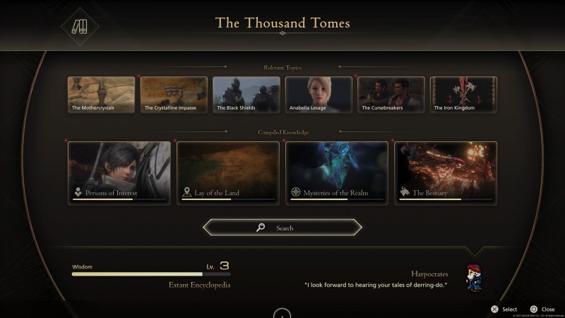Click the Search button

282,228
